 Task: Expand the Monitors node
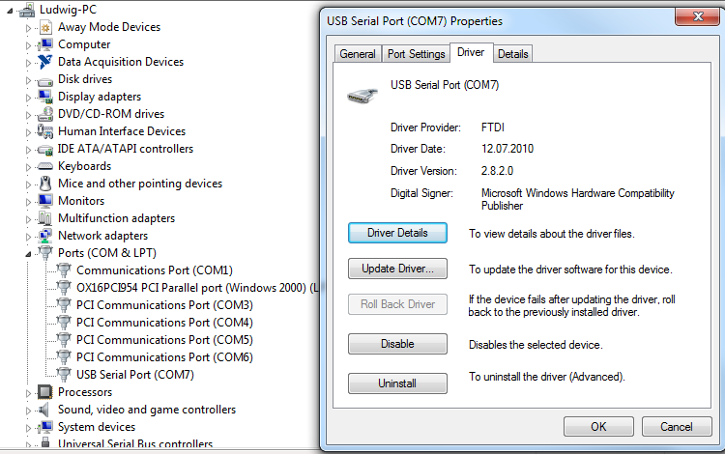[x=28, y=201]
